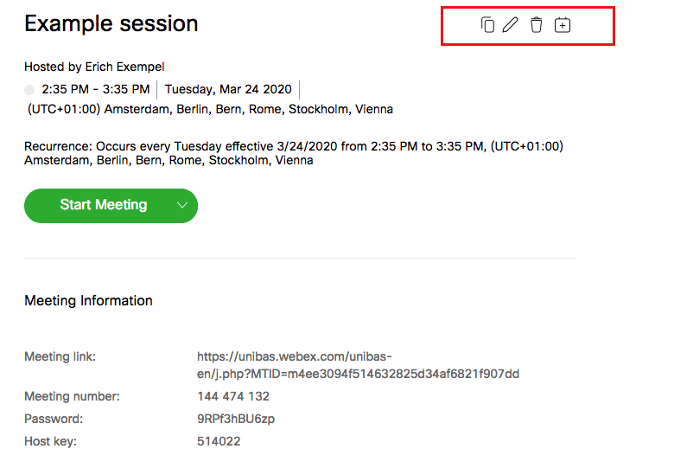Click the copy meeting information icon
674x468 pixels.
[x=487, y=25]
